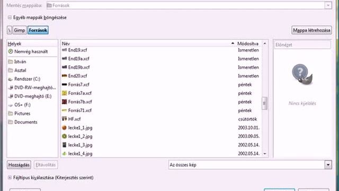
Task: Click the DVD-meghajtó (E:) drive icon
Action: pyautogui.click(x=11, y=96)
